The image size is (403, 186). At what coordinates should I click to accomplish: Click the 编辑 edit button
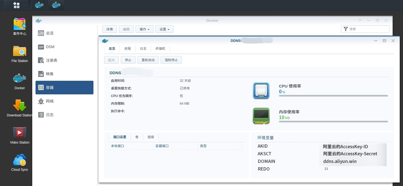coord(126,29)
